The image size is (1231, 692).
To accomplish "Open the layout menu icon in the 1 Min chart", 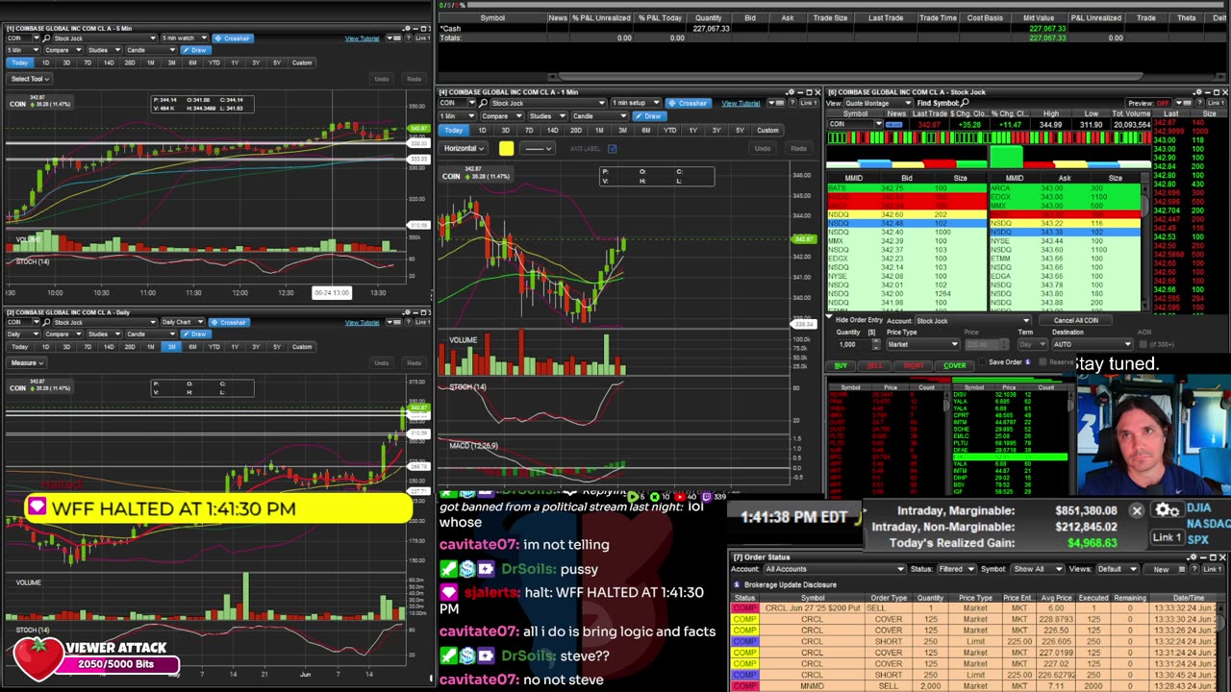I will (x=775, y=103).
